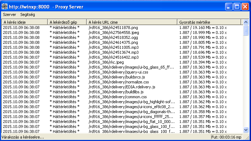Image resolution: width=251 pixels, height=141 pixels.
Task: Sort by 'A kérés URL cime' column header
Action: coord(132,22)
